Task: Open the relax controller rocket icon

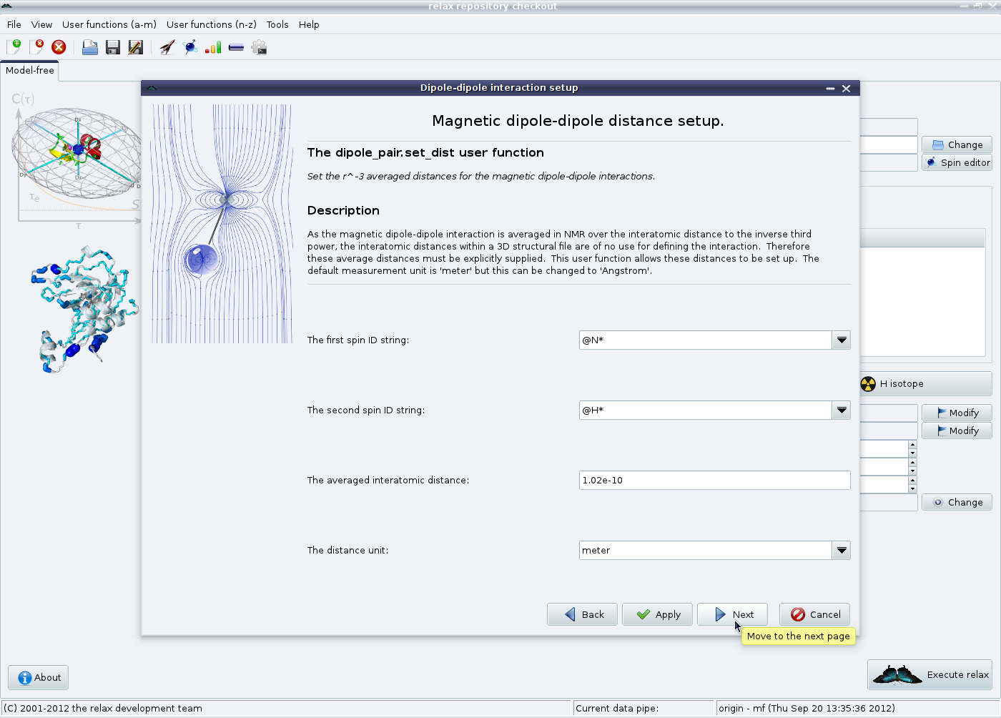Action: (167, 48)
